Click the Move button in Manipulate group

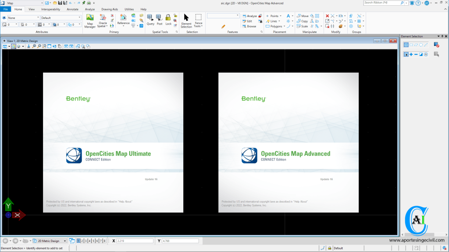[x=303, y=16]
